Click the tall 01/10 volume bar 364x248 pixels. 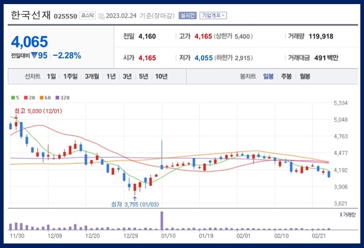tap(162, 220)
